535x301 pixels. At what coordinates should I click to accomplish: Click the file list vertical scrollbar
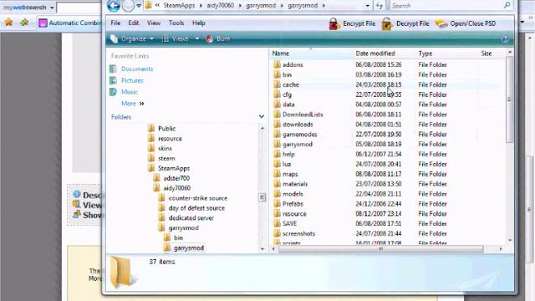(510, 99)
